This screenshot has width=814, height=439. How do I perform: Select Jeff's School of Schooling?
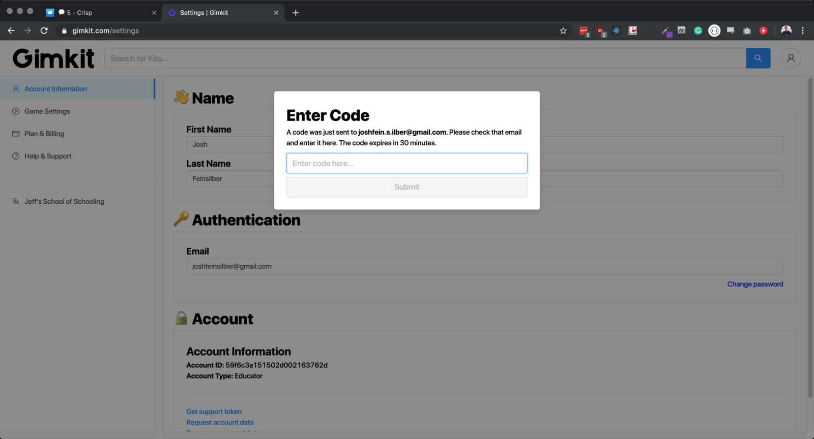click(x=64, y=202)
